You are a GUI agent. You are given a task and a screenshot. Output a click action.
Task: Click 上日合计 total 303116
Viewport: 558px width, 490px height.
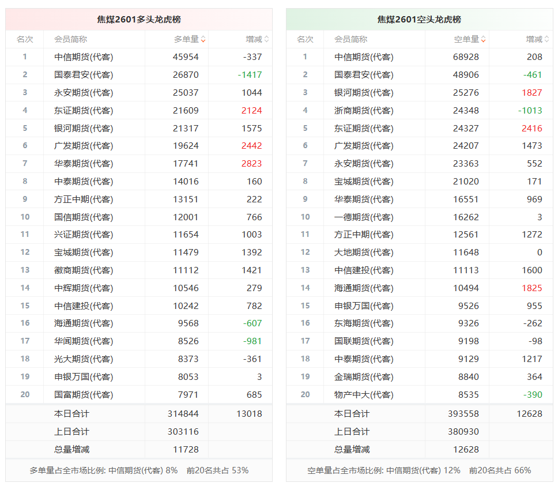point(183,431)
